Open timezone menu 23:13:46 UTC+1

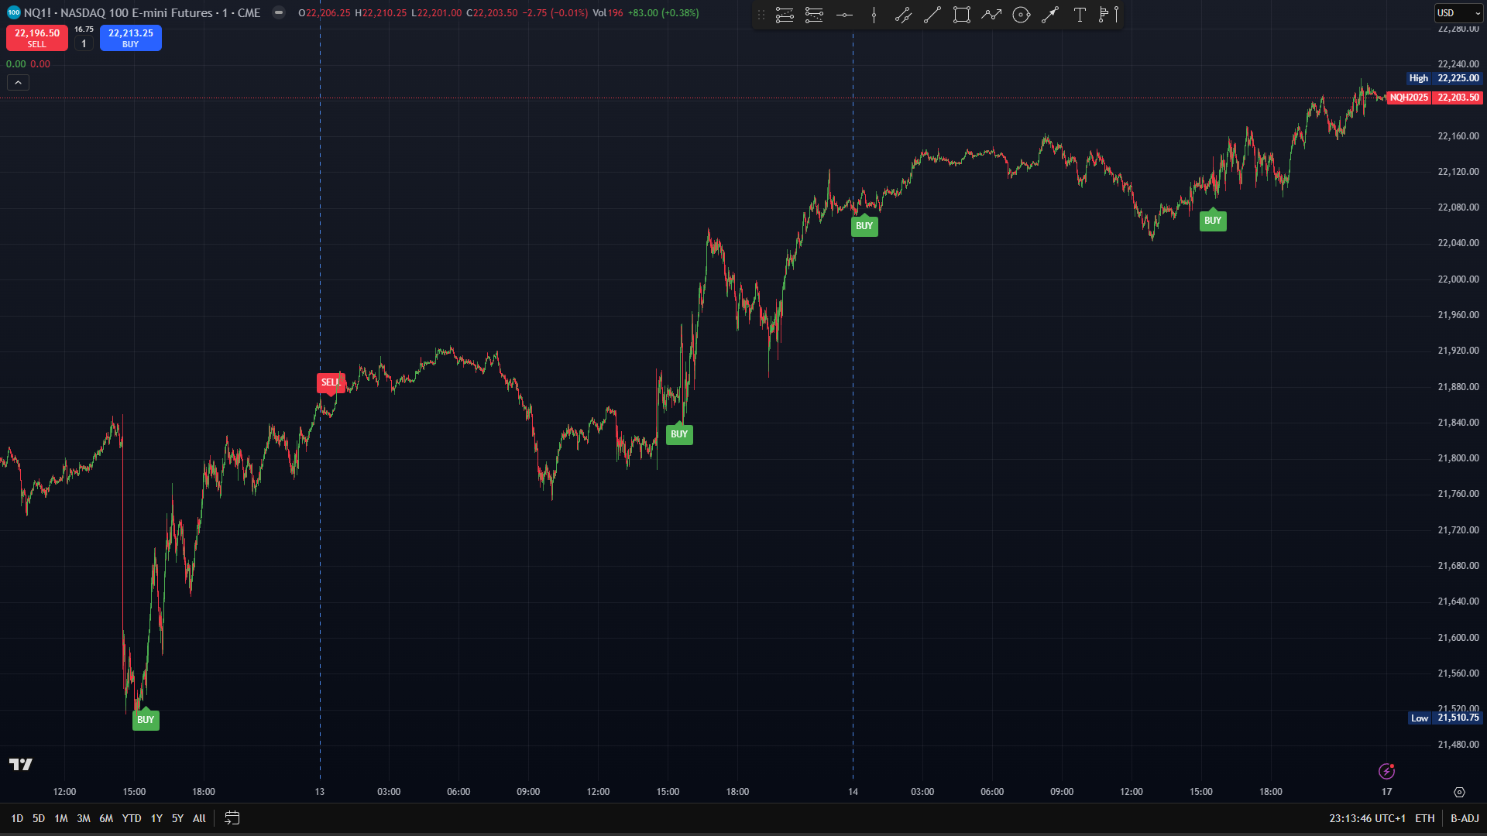pos(1367,818)
